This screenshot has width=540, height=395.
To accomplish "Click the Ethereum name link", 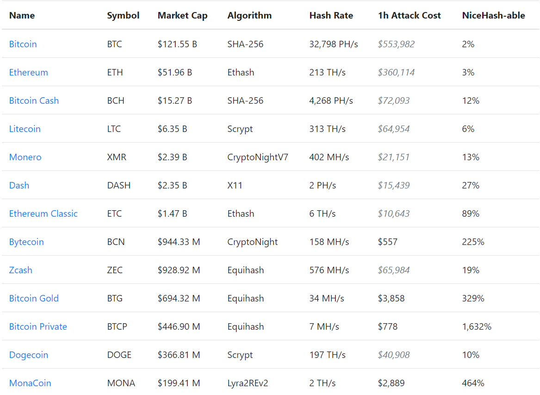I will coord(29,72).
